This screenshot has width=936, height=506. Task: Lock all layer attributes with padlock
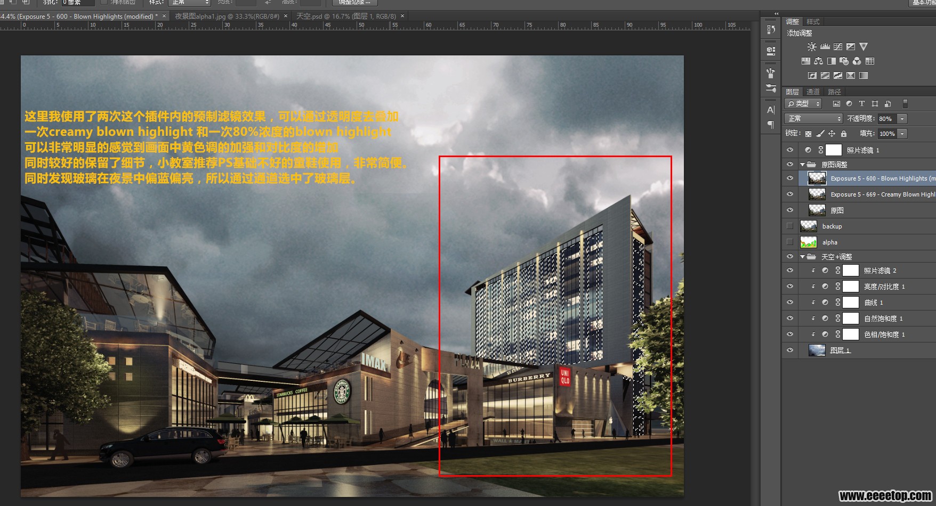pos(844,134)
